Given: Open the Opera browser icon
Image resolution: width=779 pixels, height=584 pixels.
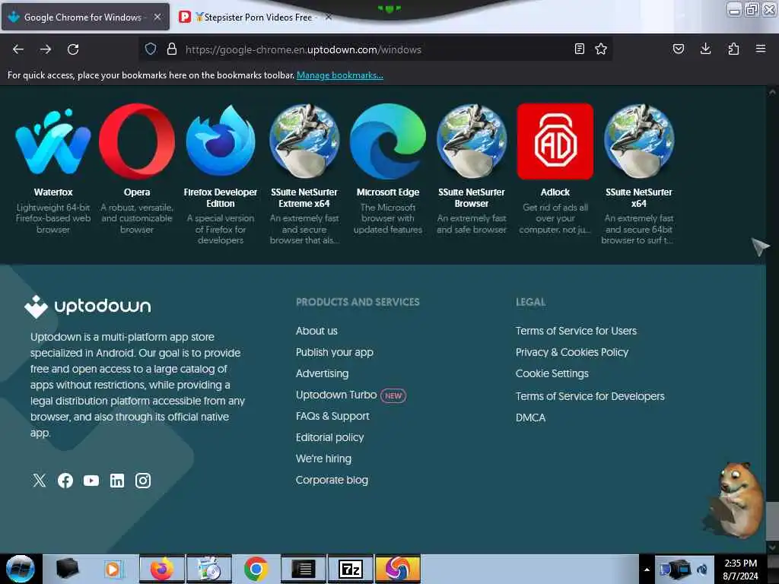Looking at the screenshot, I should click(x=137, y=141).
